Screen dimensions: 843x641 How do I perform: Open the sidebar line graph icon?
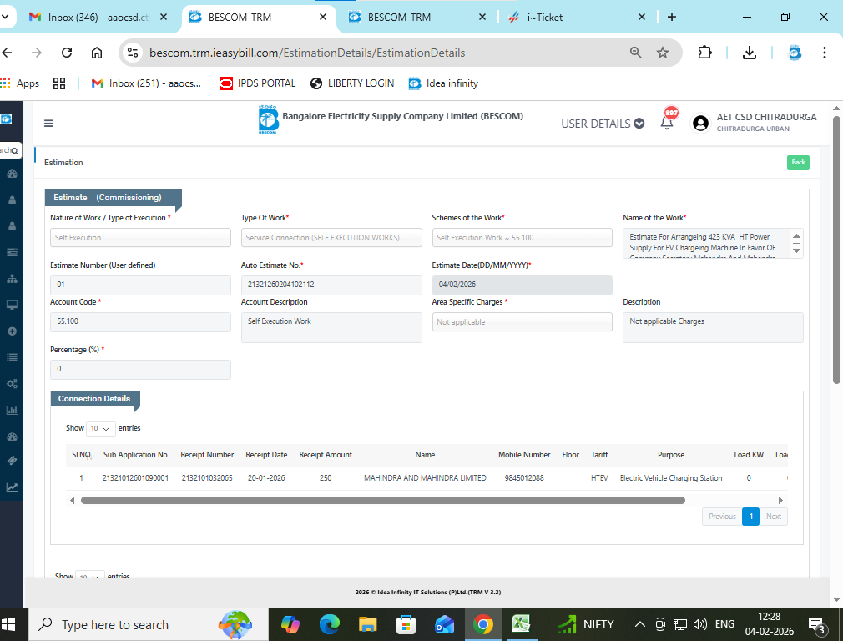(12, 487)
